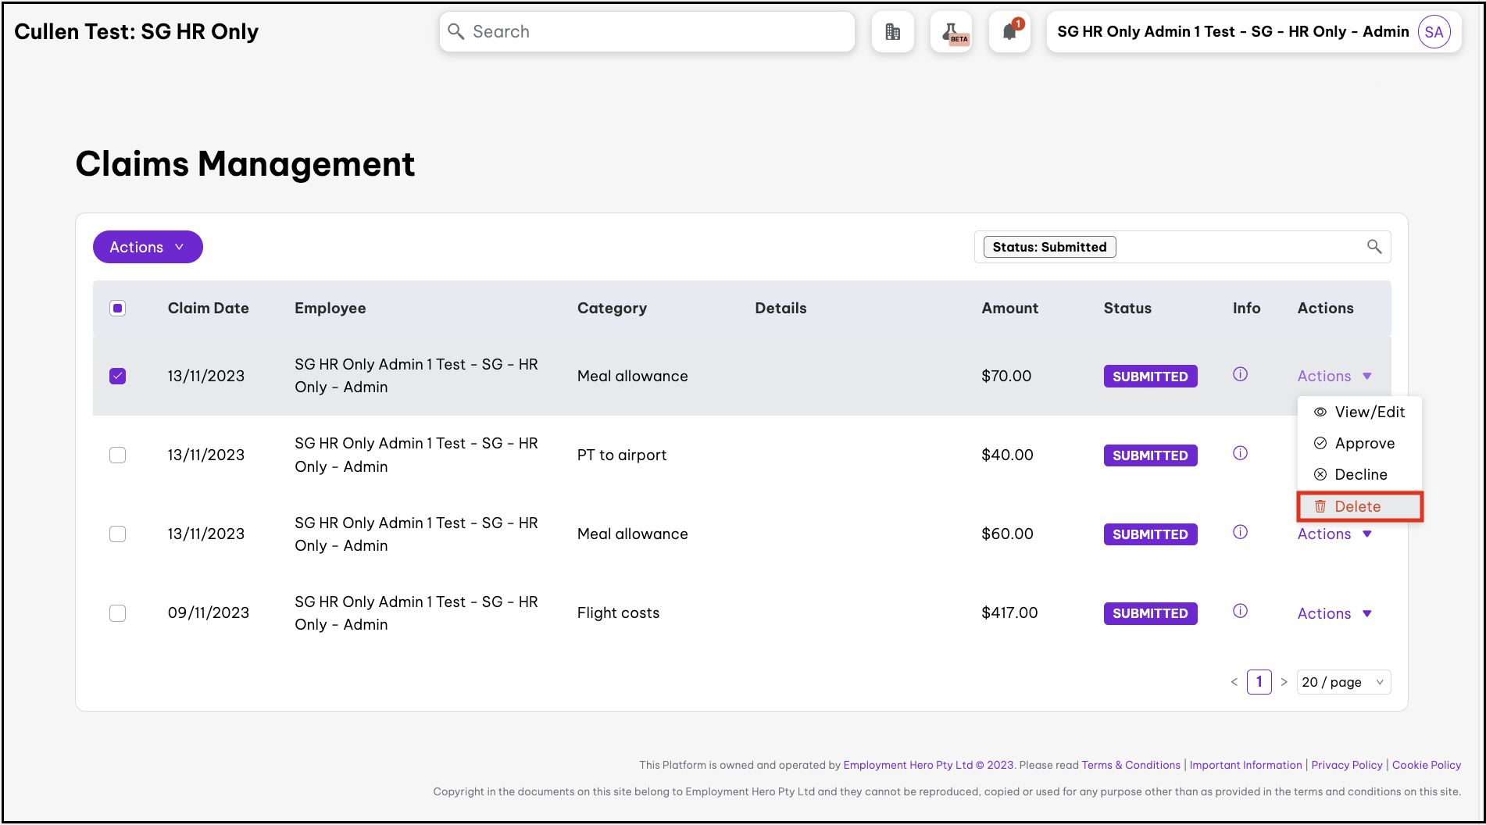Open the purple bulk Actions dropdown
Screen dimensions: 1486x825
coord(148,247)
